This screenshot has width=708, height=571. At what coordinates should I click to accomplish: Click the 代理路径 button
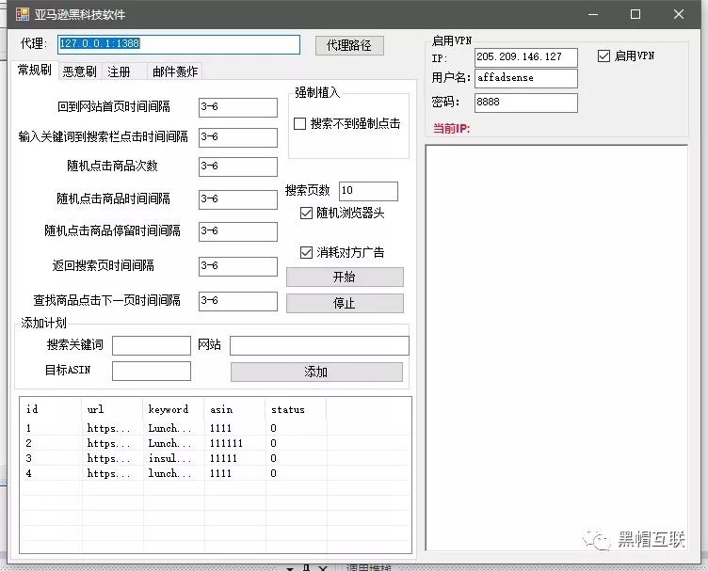pos(349,45)
